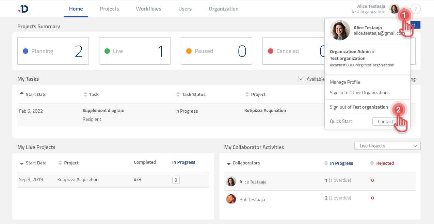The image size is (434, 224).
Task: Click Alice's avatar in the top header
Action: pos(394,9)
